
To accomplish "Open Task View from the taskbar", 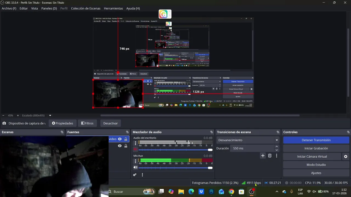I will coord(161,192).
